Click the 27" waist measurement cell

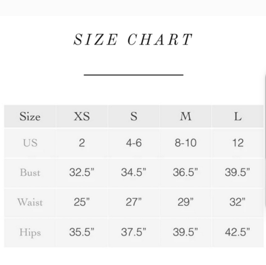[x=134, y=202]
